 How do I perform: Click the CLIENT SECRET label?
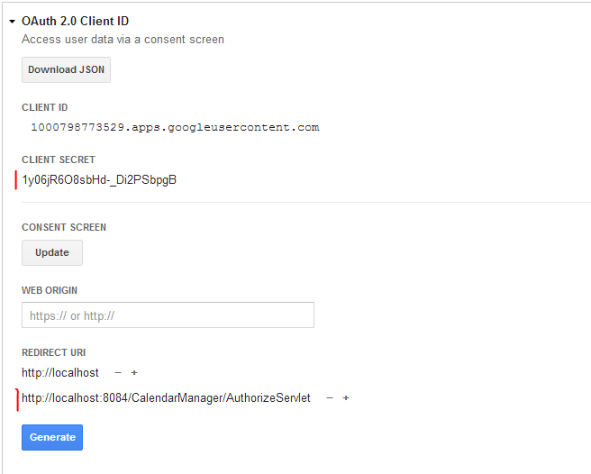[x=59, y=160]
